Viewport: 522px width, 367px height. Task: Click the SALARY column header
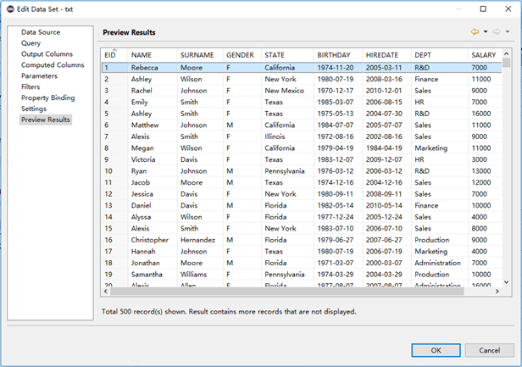pos(485,54)
